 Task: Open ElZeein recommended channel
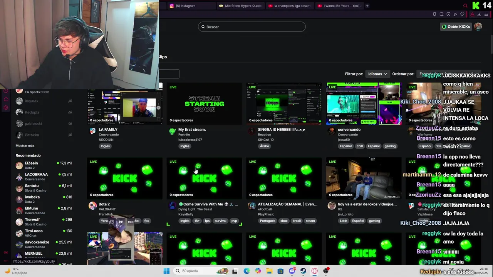tap(44, 165)
